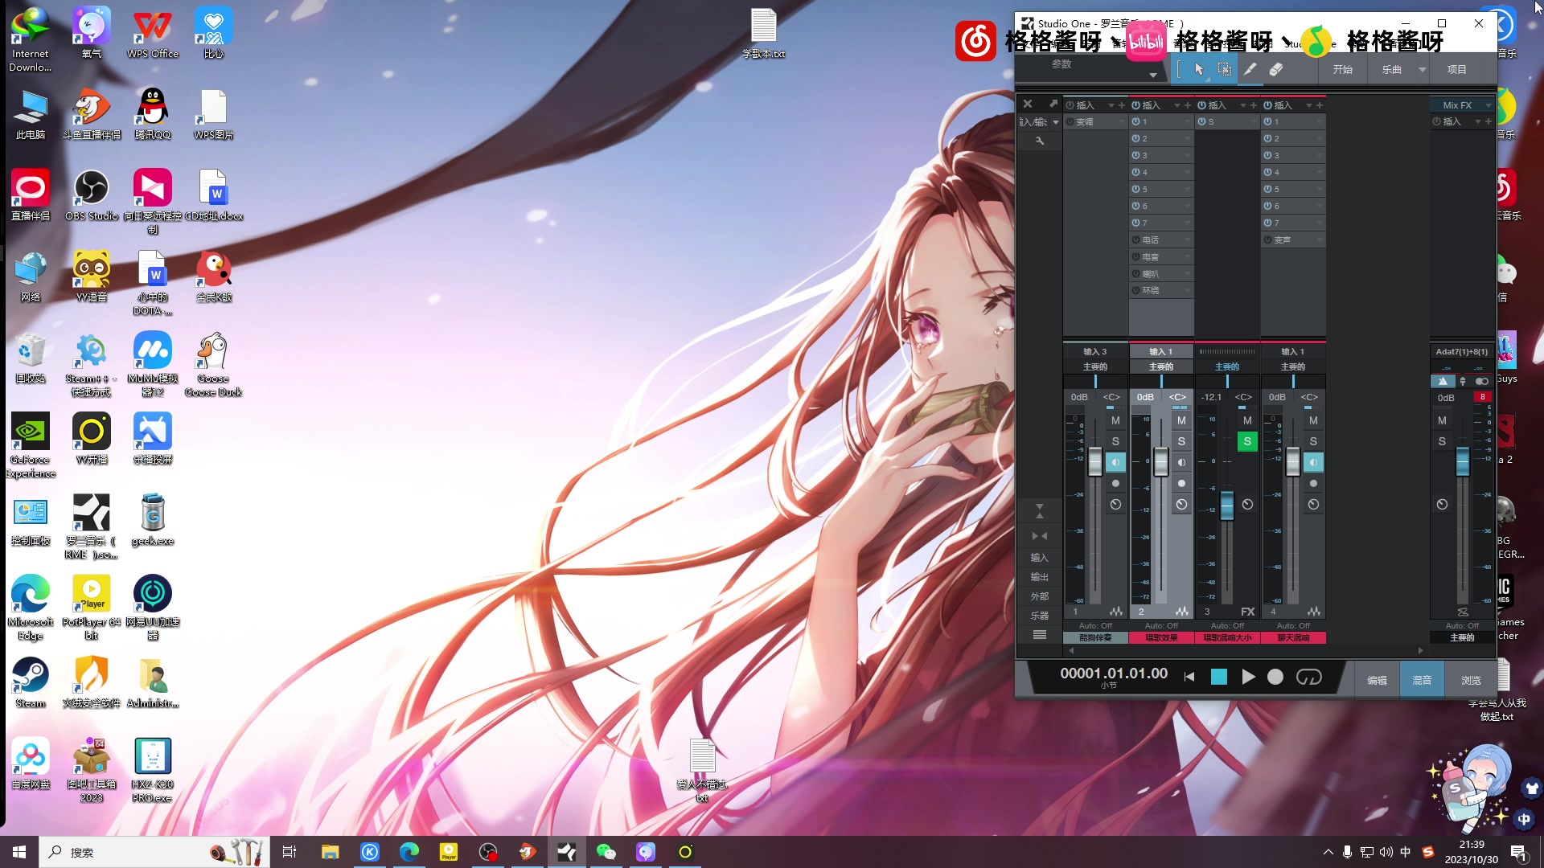This screenshot has width=1544, height=868.
Task: Open insert menu arrow on channel 3
Action: click(x=1243, y=105)
